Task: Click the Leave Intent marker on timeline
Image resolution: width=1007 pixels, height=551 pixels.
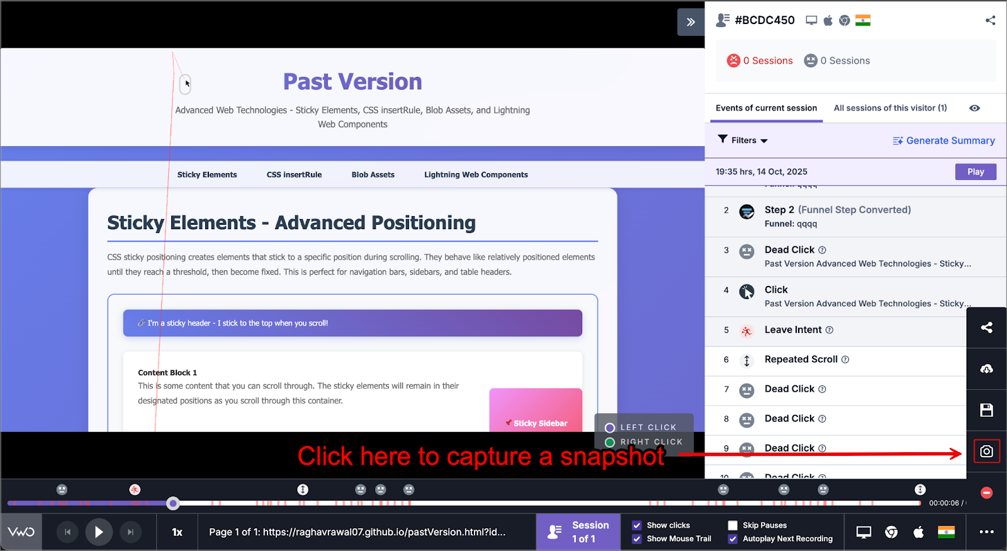Action: [x=135, y=489]
